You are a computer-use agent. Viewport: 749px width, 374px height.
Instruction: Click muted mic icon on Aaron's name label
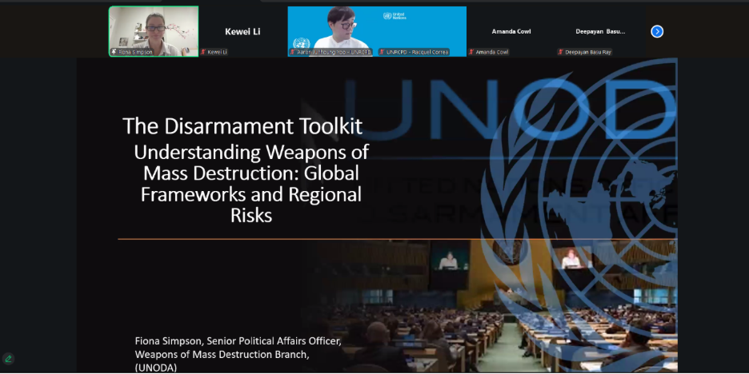coord(293,52)
